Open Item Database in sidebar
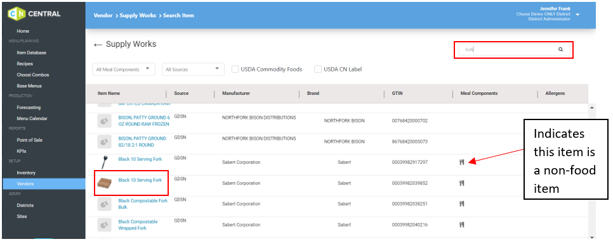This screenshot has height=244, width=613. pos(31,52)
